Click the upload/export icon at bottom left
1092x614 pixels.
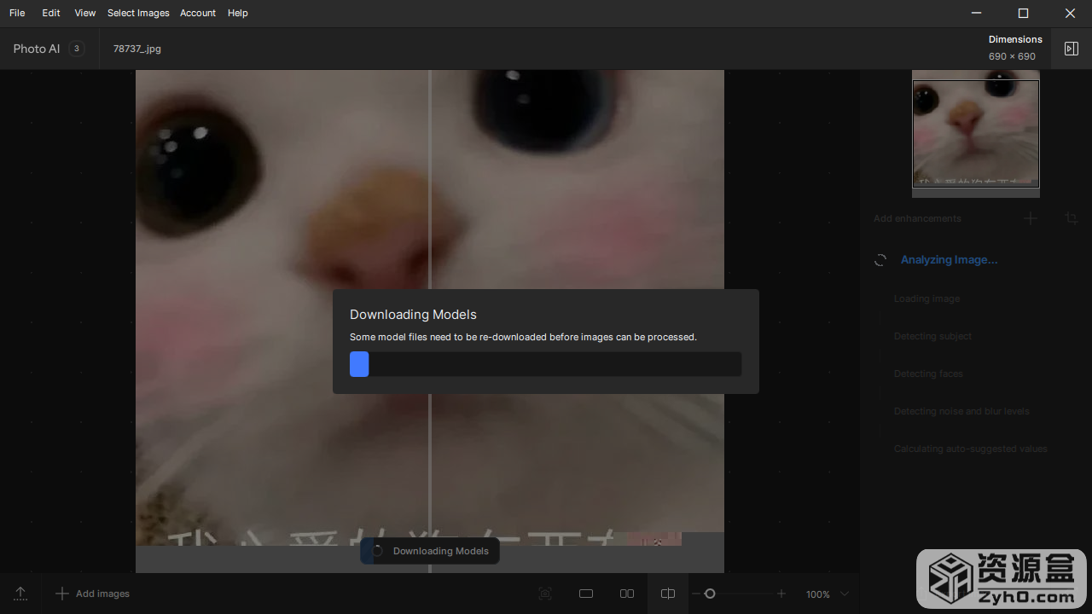click(x=20, y=594)
